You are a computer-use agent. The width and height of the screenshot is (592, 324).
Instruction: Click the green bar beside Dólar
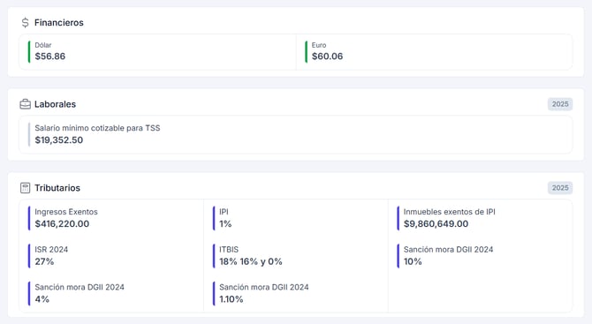(29, 52)
